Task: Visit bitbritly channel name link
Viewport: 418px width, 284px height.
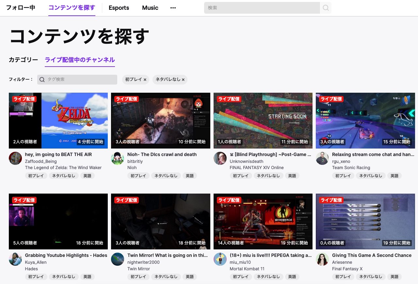Action: pyautogui.click(x=135, y=161)
